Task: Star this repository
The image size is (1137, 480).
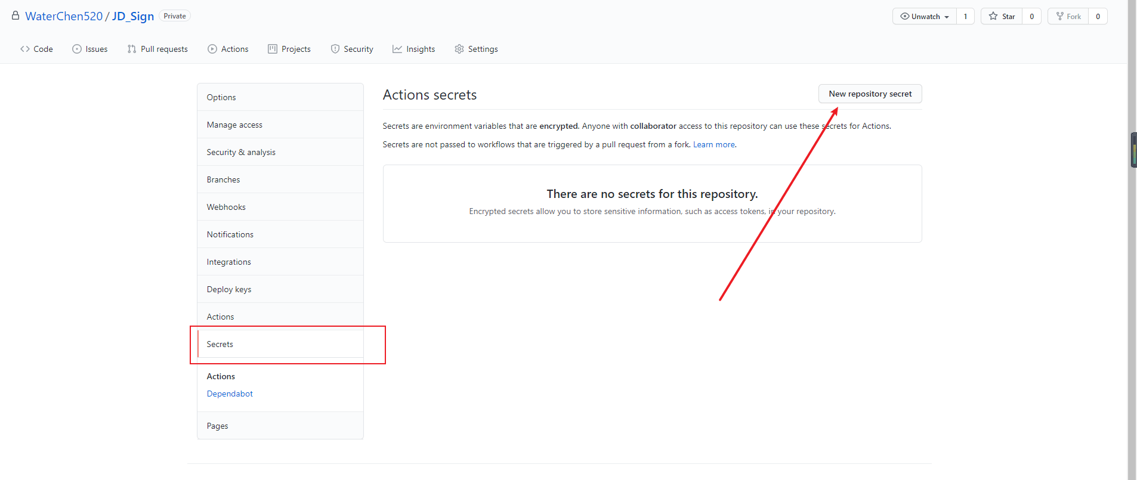Action: tap(1002, 16)
